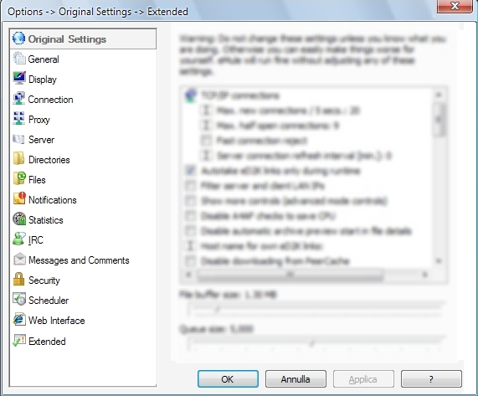
Task: Click the horizontal scrollbar right arrow
Action: (x=424, y=275)
